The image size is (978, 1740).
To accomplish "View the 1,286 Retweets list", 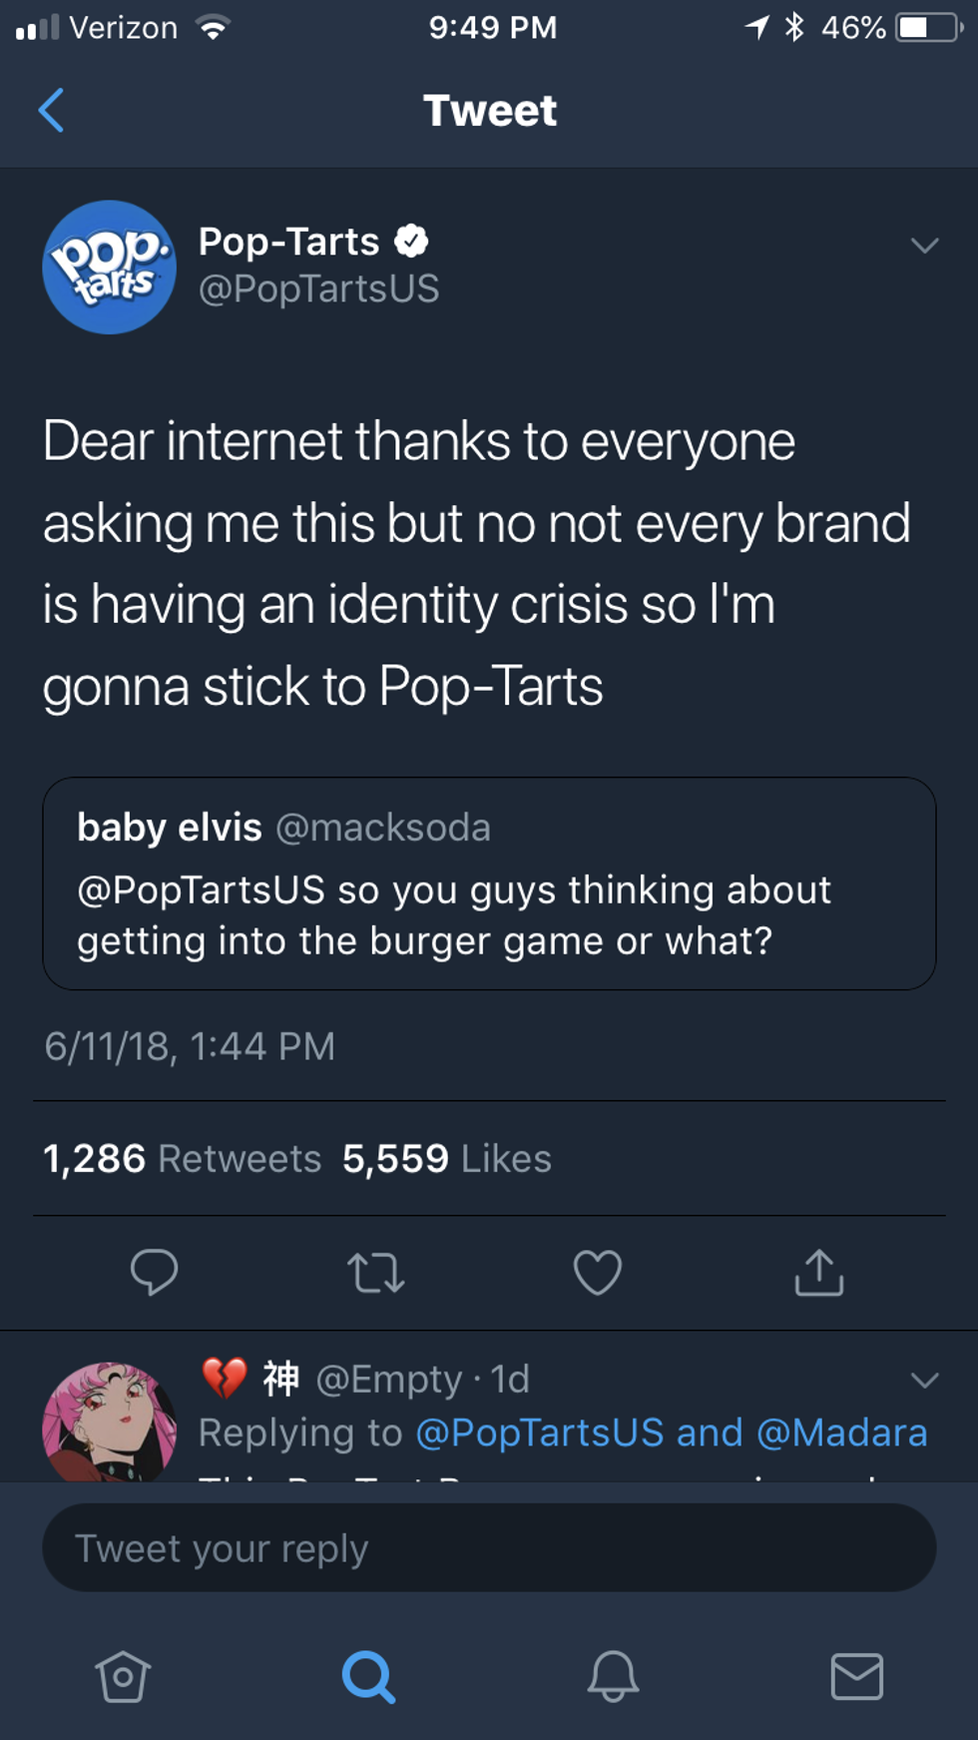I will (182, 1159).
